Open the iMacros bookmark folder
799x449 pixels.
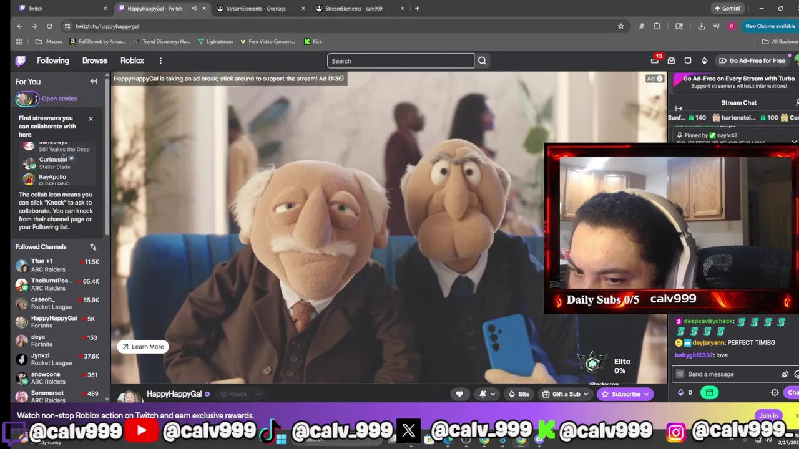[49, 42]
